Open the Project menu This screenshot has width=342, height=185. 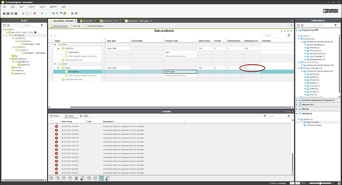[x=32, y=7]
